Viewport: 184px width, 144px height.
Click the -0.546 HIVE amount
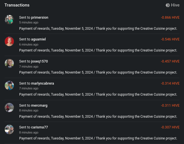(170, 39)
